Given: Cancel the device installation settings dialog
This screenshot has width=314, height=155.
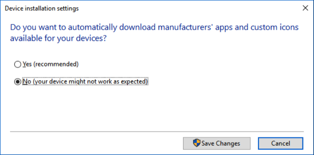Looking at the screenshot, I should [280, 143].
